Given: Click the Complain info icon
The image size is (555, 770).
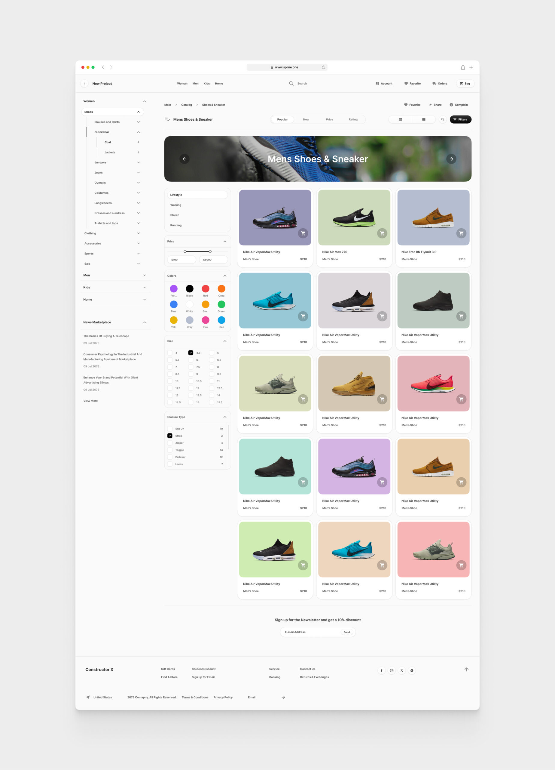Looking at the screenshot, I should point(451,105).
